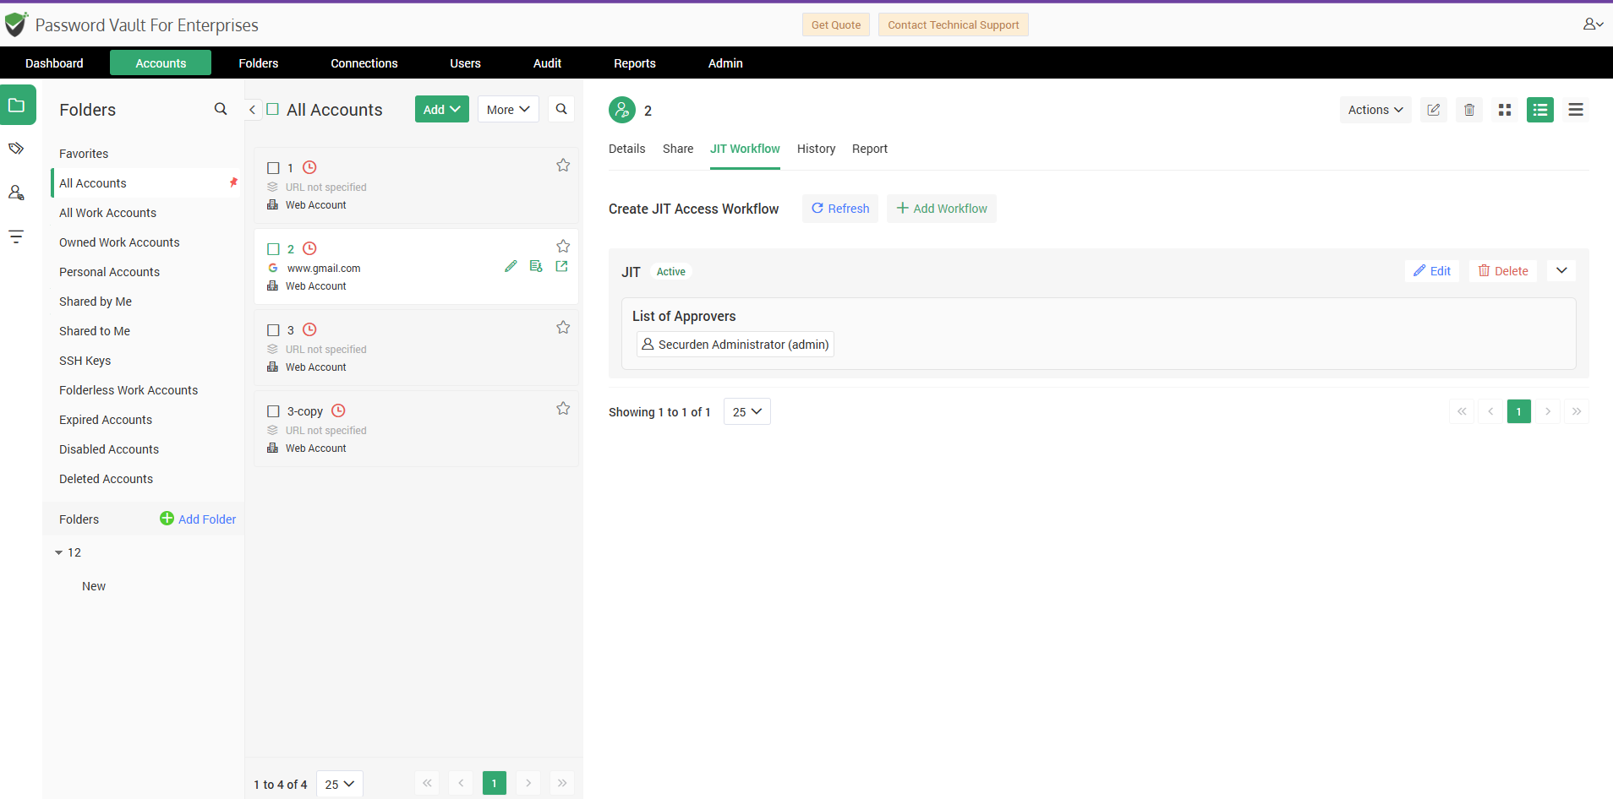
Task: Click the Get Quote button
Action: tap(836, 24)
